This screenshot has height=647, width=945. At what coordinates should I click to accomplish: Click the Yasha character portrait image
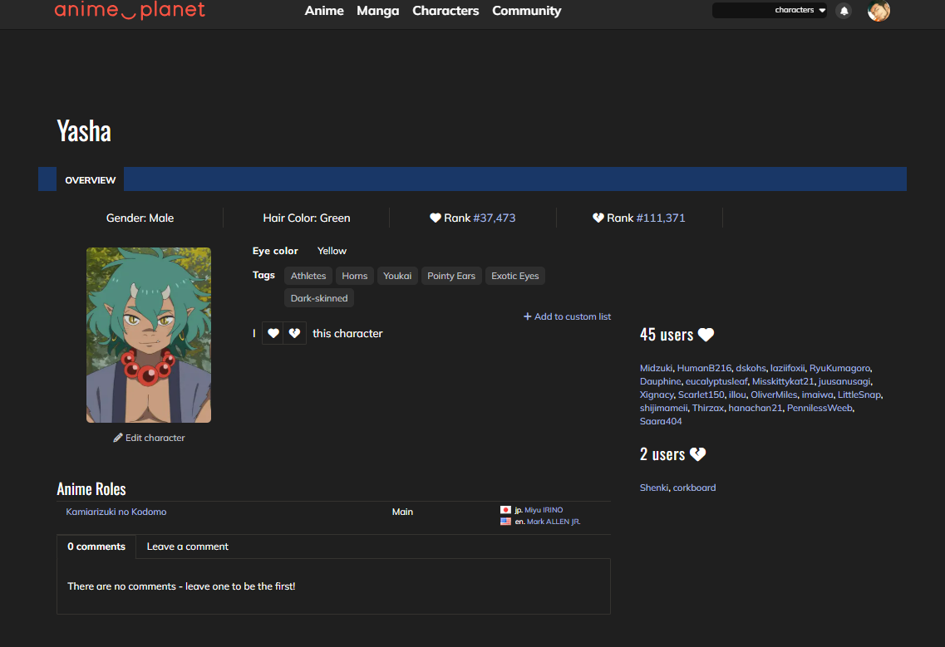(x=149, y=335)
